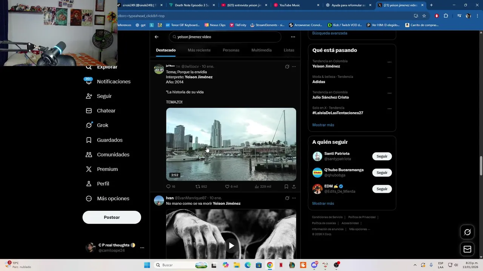
Task: Show hidden system tray icons
Action: (x=415, y=265)
